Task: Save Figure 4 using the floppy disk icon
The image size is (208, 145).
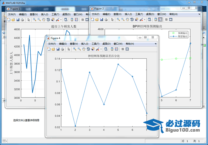Action: pos(58,49)
